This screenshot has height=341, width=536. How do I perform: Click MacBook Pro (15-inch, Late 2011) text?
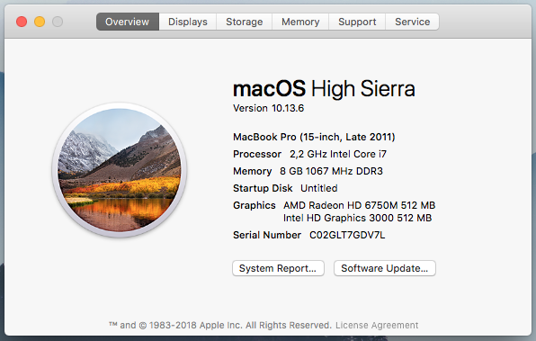[x=314, y=137]
